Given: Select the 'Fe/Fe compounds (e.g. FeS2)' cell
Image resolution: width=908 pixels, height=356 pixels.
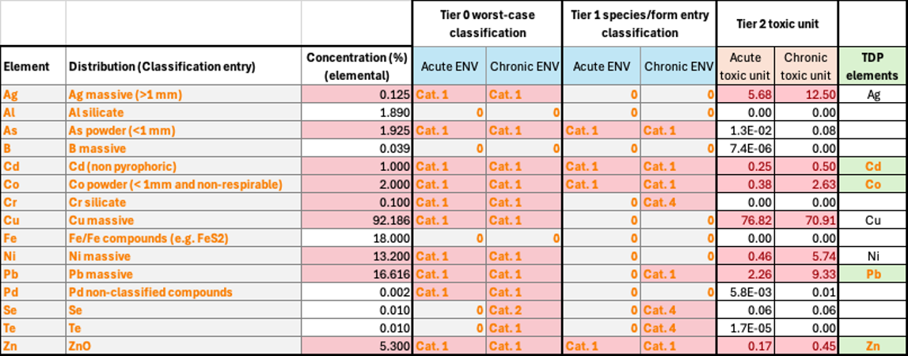Looking at the screenshot, I should tap(148, 238).
